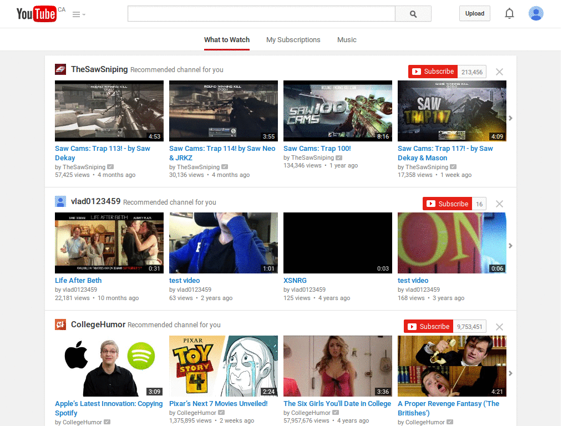
Task: Open TheSawSniping channel avatar icon
Action: pos(60,69)
